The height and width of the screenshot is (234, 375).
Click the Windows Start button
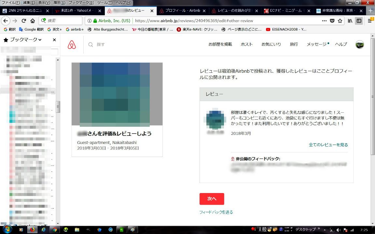point(7,229)
